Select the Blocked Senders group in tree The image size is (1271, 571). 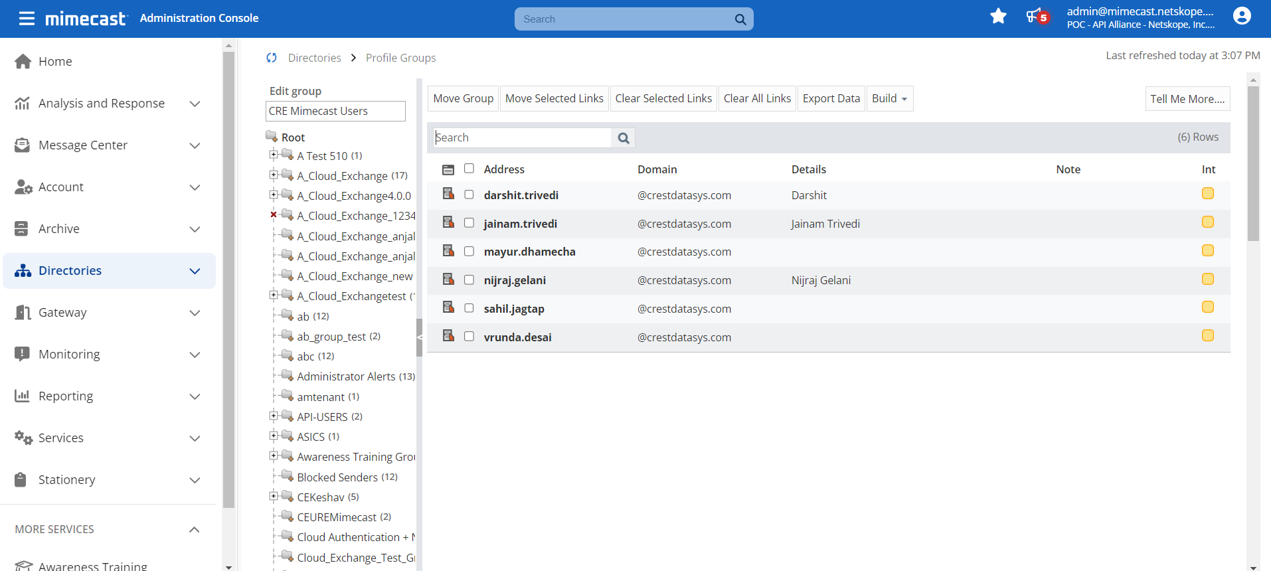pos(337,477)
